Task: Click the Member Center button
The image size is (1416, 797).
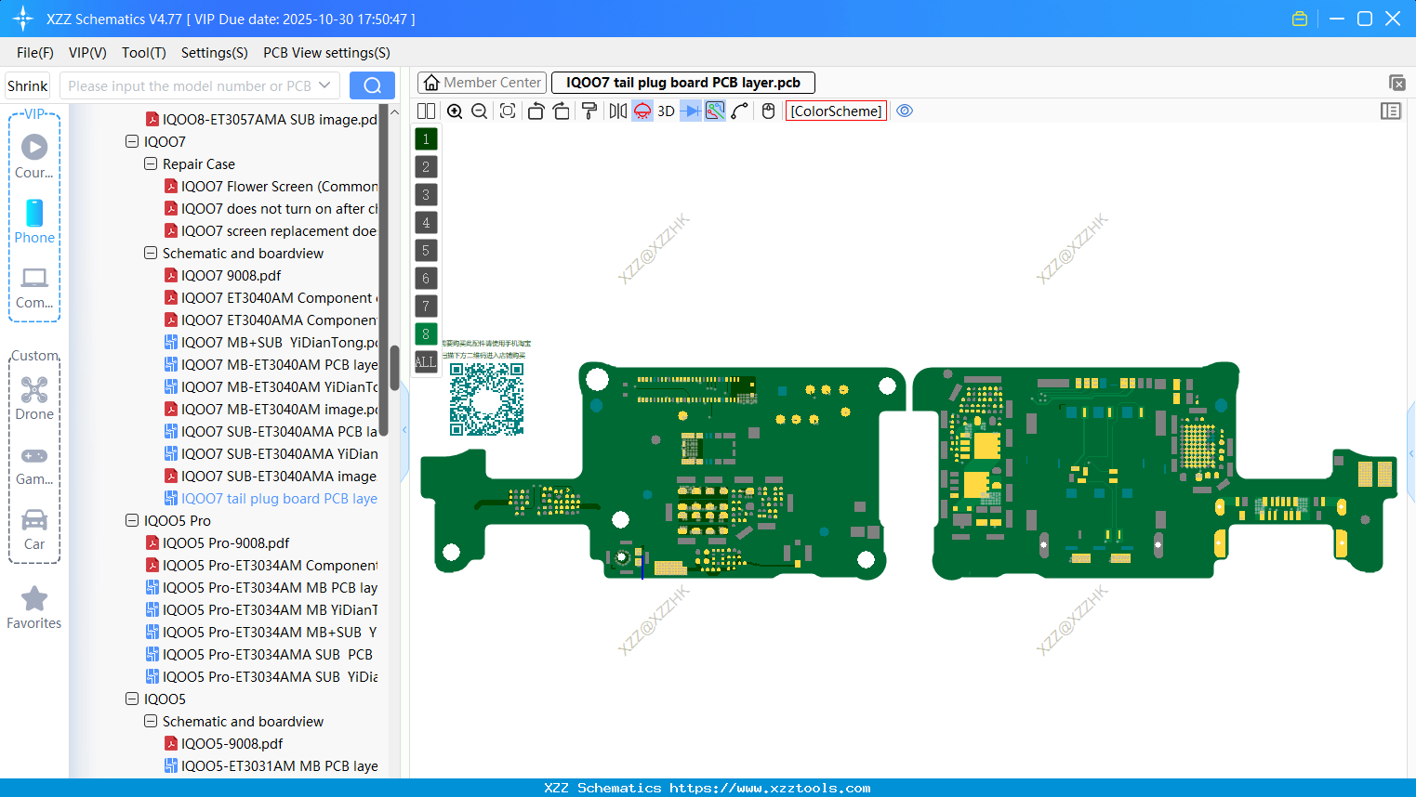Action: click(482, 82)
